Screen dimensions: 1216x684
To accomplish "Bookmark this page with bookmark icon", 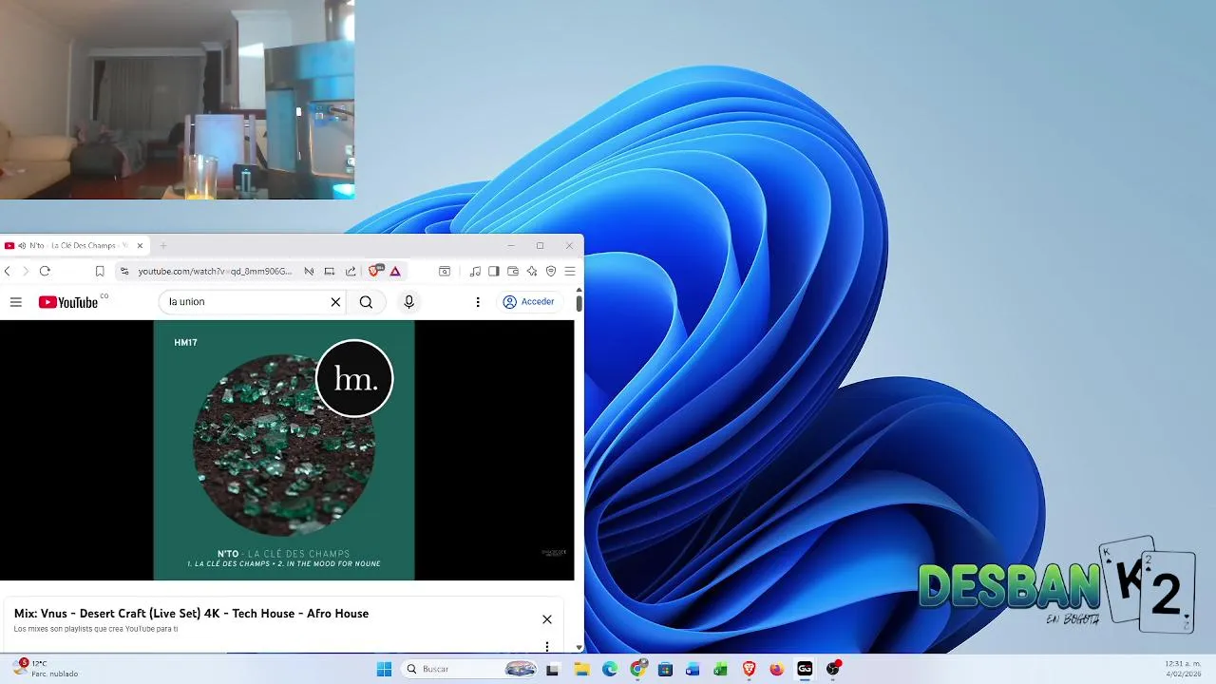I will pos(100,271).
